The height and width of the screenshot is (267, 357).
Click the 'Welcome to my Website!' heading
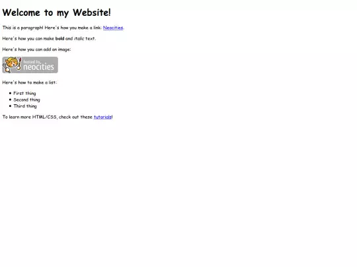[56, 13]
